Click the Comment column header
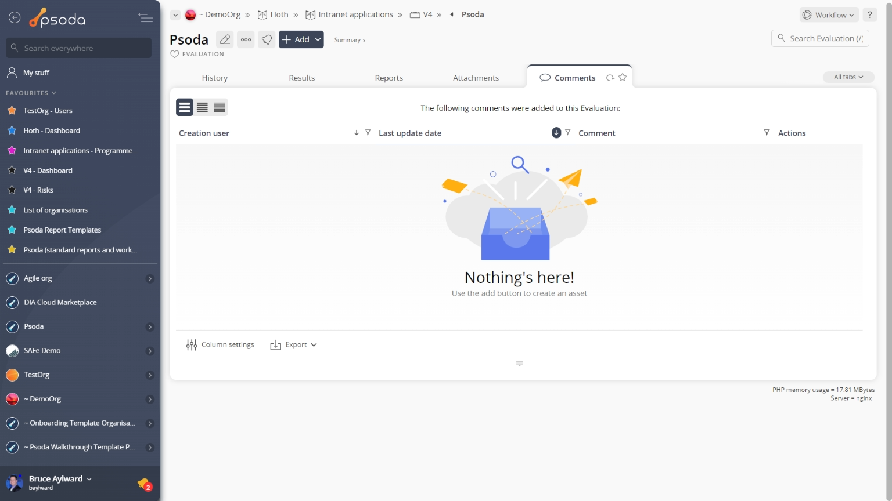This screenshot has height=501, width=892. 596,133
